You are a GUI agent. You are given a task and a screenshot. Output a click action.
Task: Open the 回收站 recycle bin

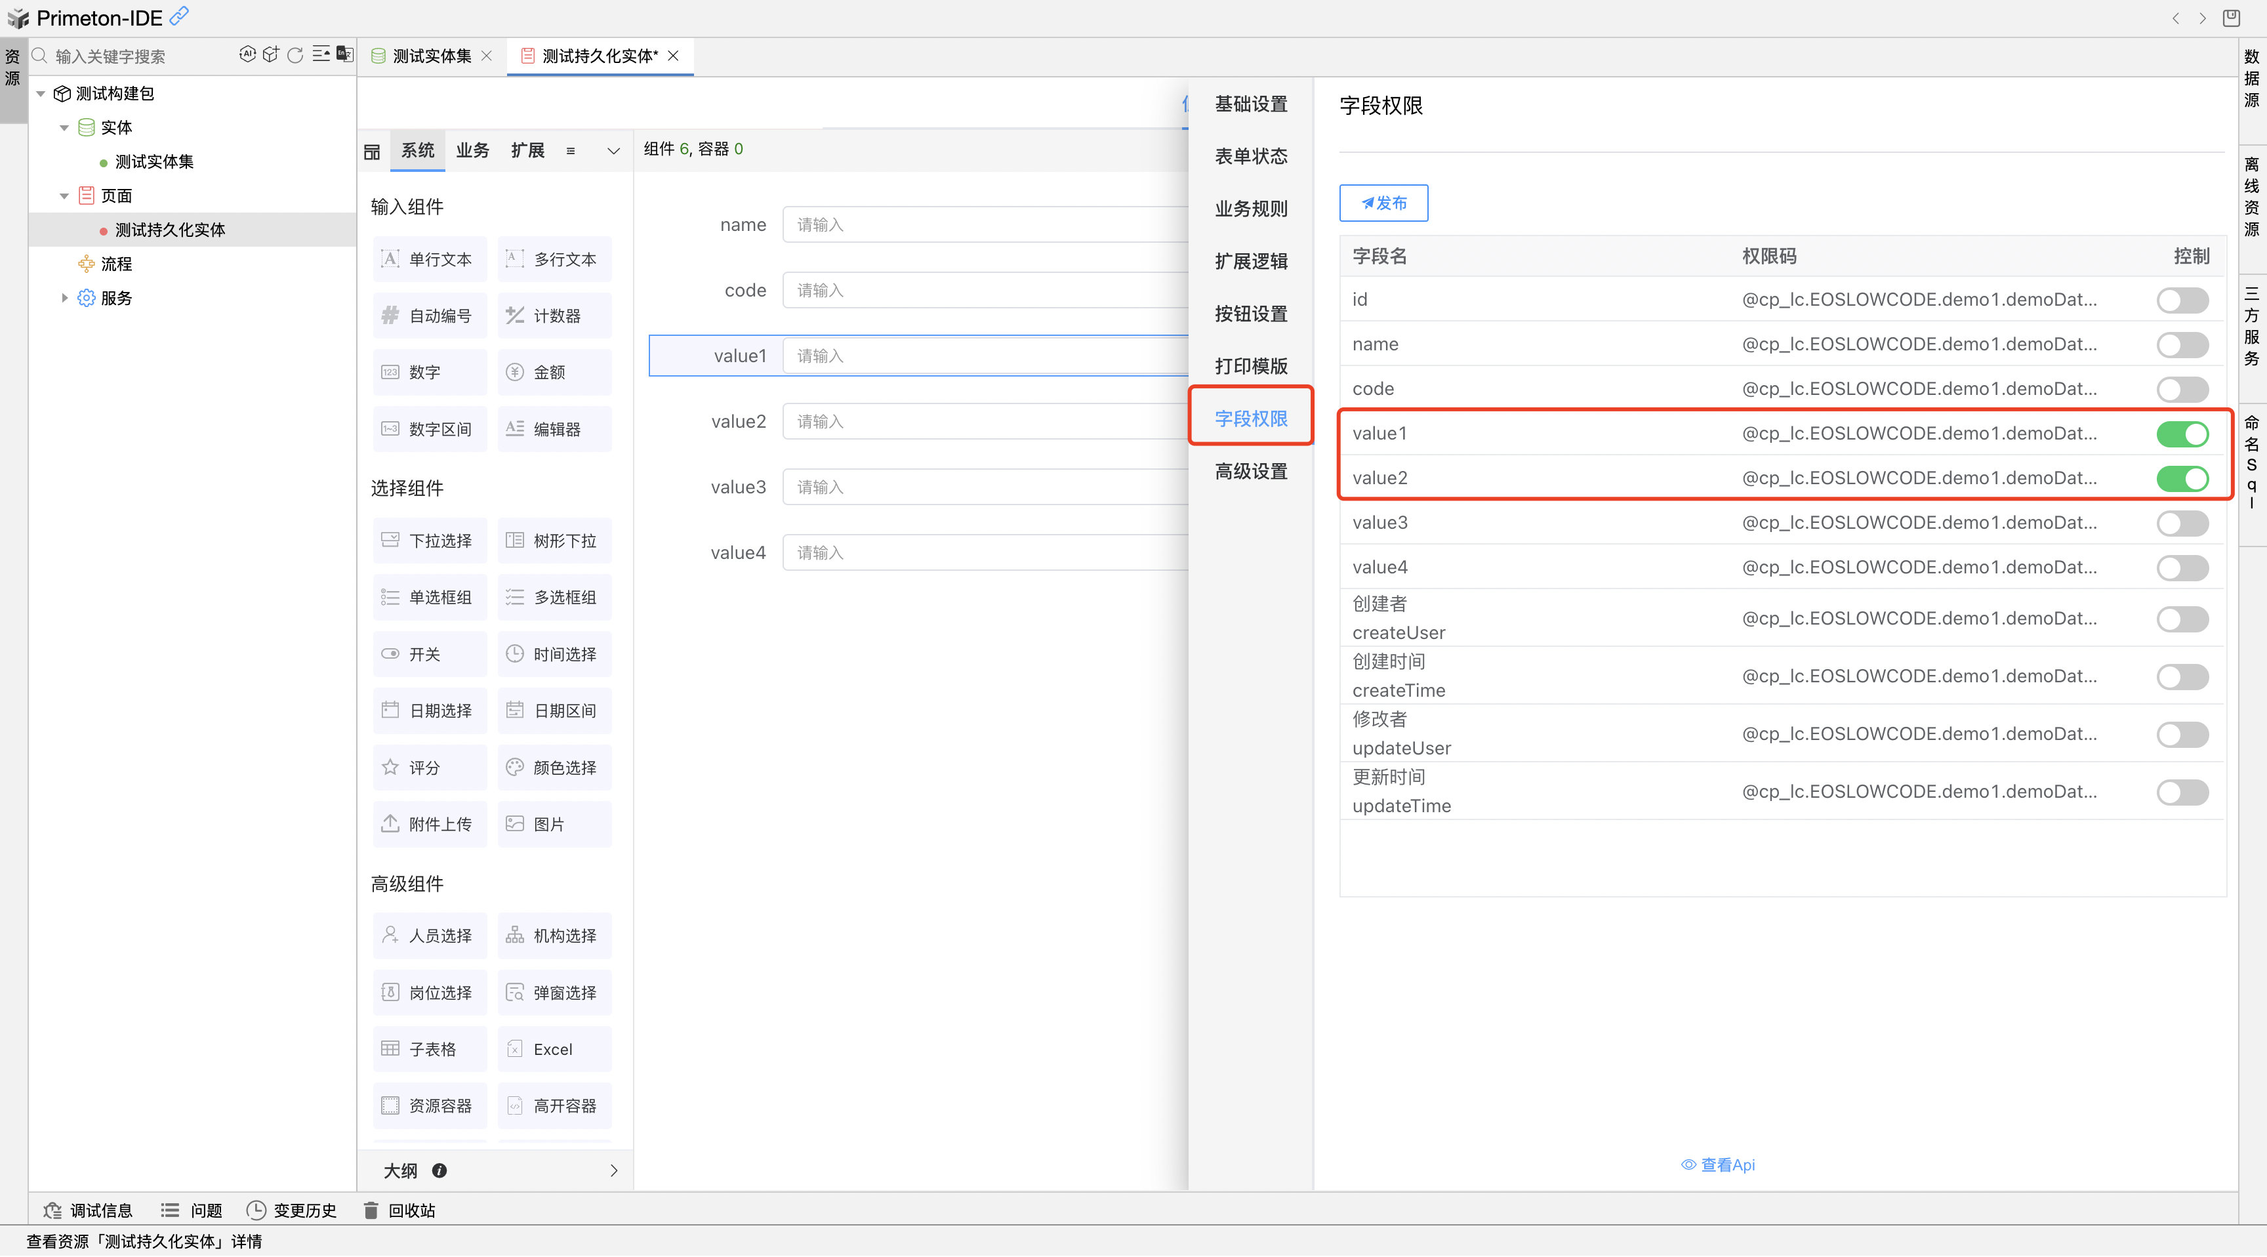coord(400,1210)
